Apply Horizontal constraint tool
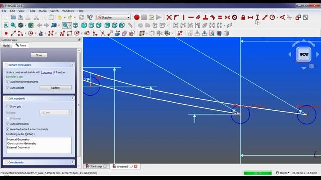Screen dimensions: 321x180 [191, 17]
